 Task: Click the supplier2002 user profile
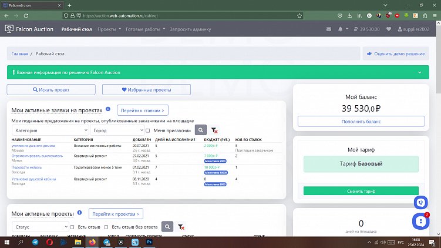coord(413,29)
